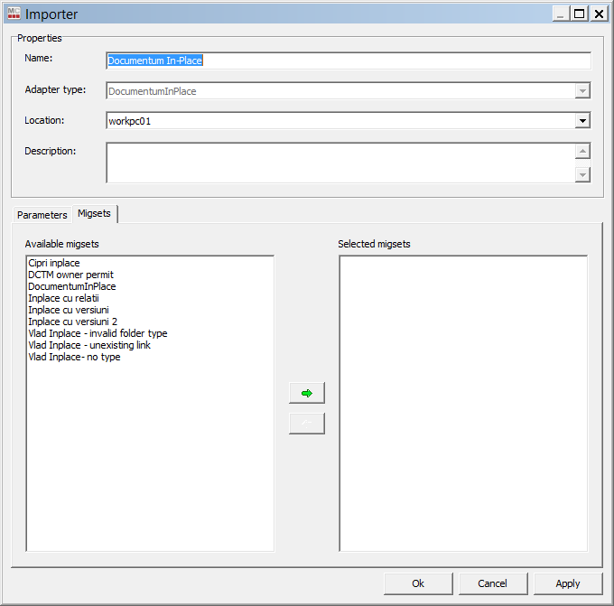
Task: Select the Cipri inplace migset
Action: click(54, 263)
